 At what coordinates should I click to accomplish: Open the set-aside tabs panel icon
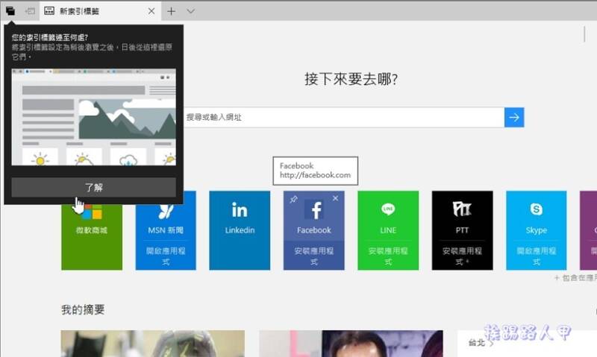click(x=10, y=11)
